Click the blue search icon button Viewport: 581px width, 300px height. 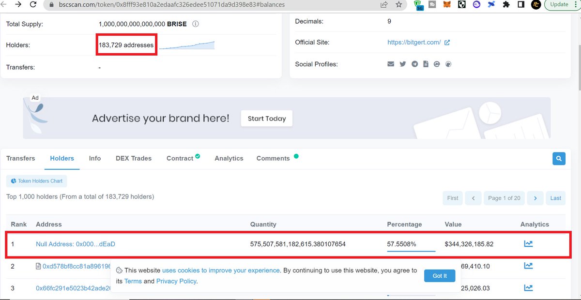pyautogui.click(x=559, y=158)
